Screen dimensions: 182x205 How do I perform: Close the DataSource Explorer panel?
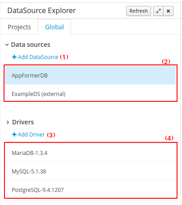169,11
